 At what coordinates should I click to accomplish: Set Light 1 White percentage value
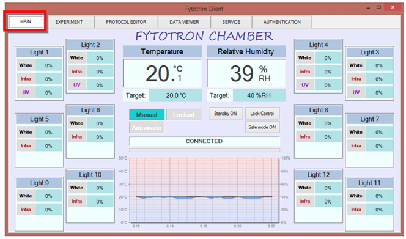49,65
